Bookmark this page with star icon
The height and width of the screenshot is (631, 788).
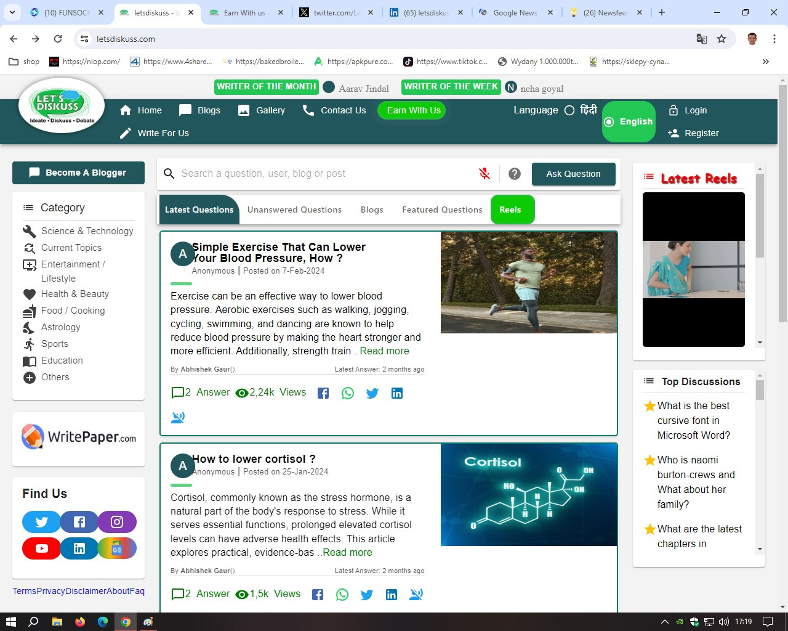[722, 39]
